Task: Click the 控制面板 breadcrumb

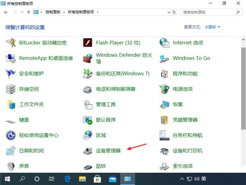Action: click(53, 12)
